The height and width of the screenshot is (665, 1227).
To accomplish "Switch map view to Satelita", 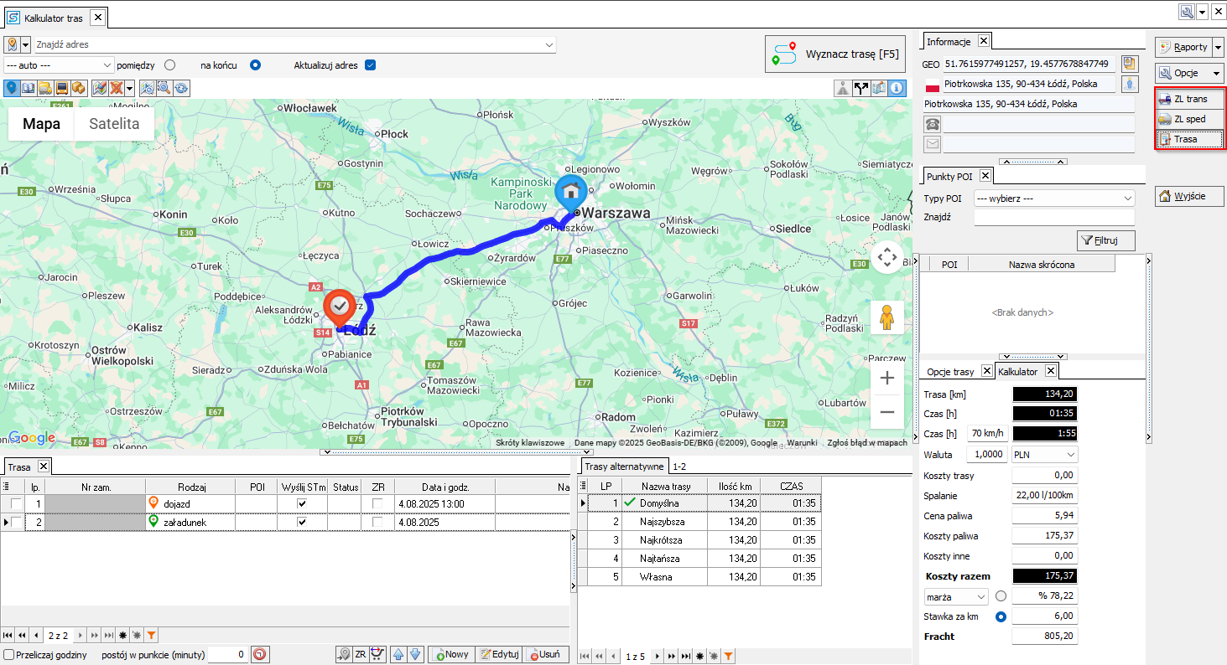I will 114,124.
